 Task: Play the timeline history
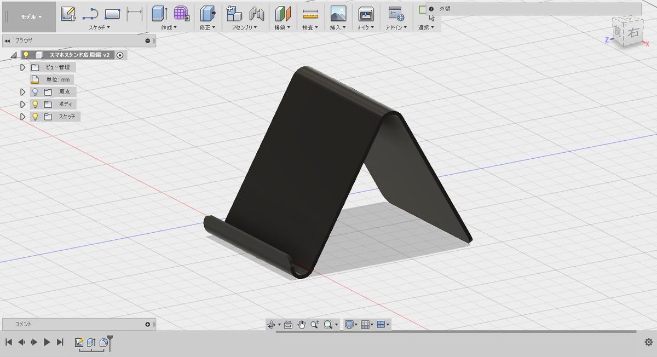pos(47,342)
